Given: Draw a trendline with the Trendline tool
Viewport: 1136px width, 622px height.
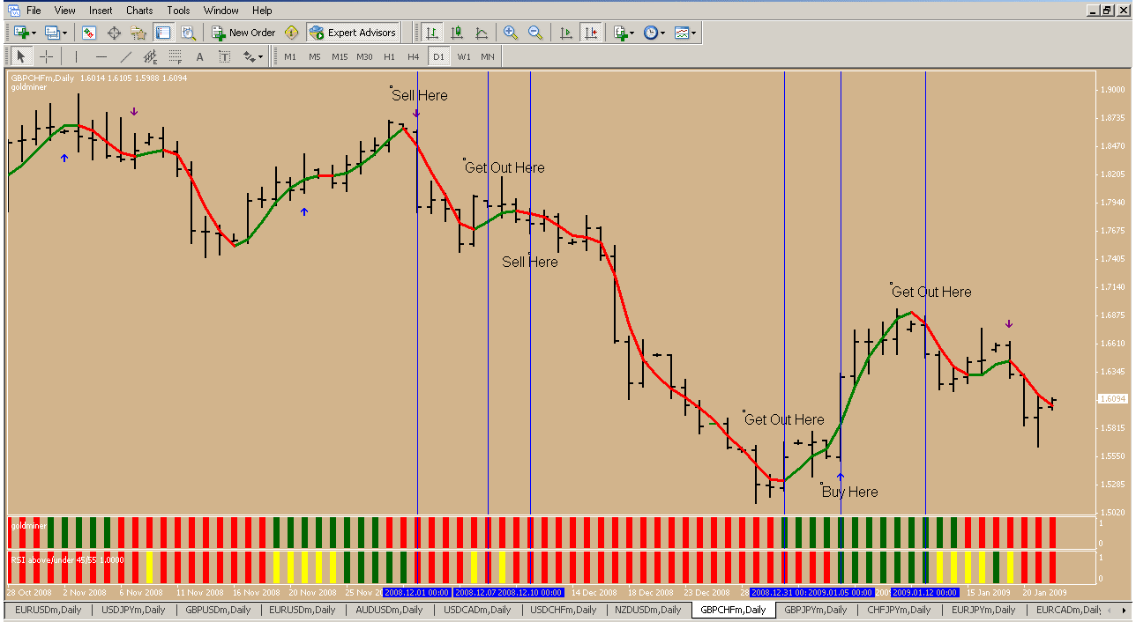Looking at the screenshot, I should pos(125,56).
